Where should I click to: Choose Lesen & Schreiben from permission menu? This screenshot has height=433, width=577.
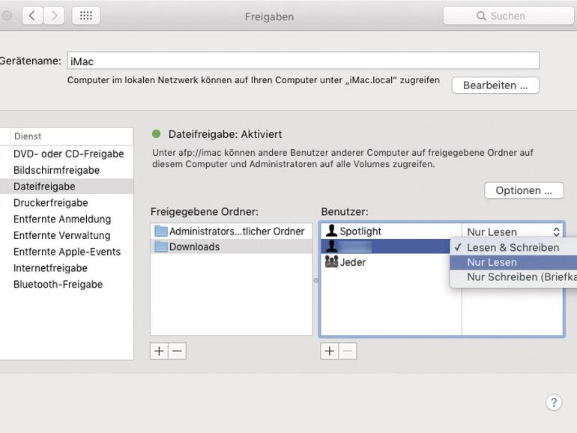click(x=513, y=247)
